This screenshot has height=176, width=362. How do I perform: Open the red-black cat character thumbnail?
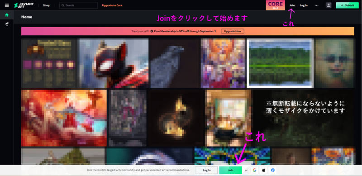pyautogui.click(x=114, y=63)
